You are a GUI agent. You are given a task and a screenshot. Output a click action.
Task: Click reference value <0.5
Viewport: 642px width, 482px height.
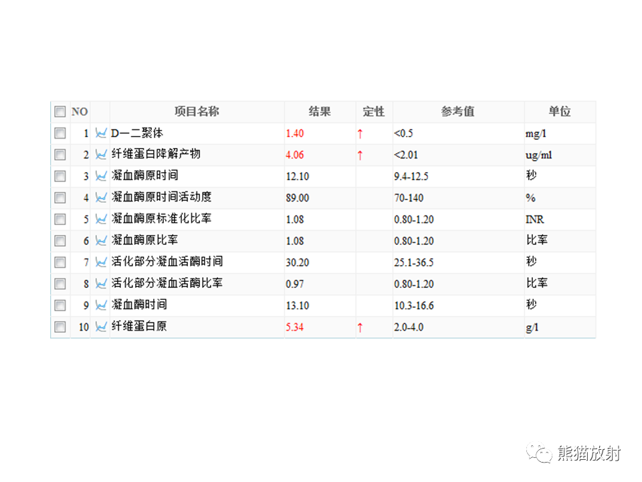pyautogui.click(x=403, y=134)
